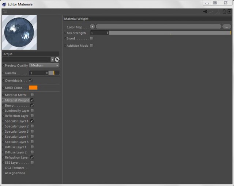Click the acqua material name field
Screen dimensions: 234x186
[31, 54]
